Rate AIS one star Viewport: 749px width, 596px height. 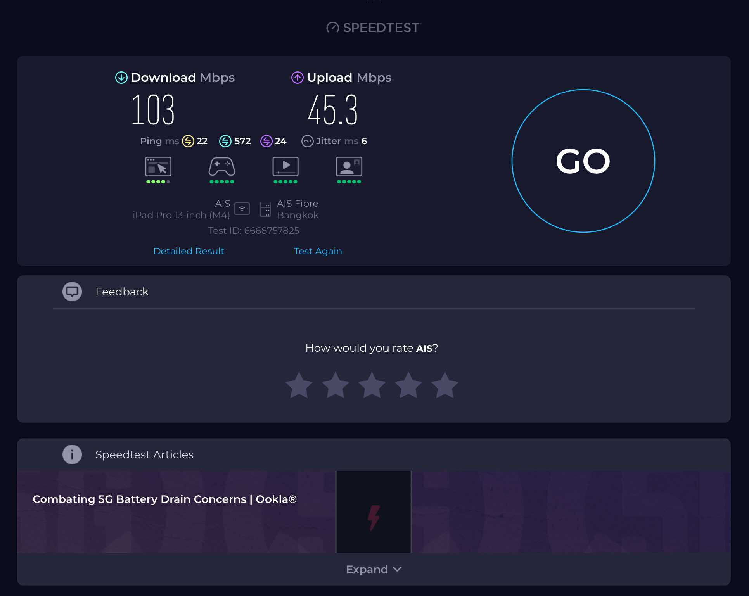(x=299, y=385)
